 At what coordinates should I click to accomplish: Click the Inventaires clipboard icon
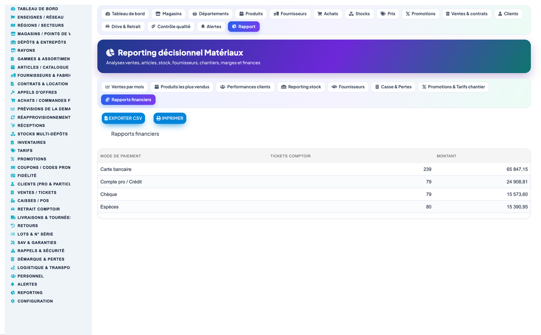click(13, 142)
